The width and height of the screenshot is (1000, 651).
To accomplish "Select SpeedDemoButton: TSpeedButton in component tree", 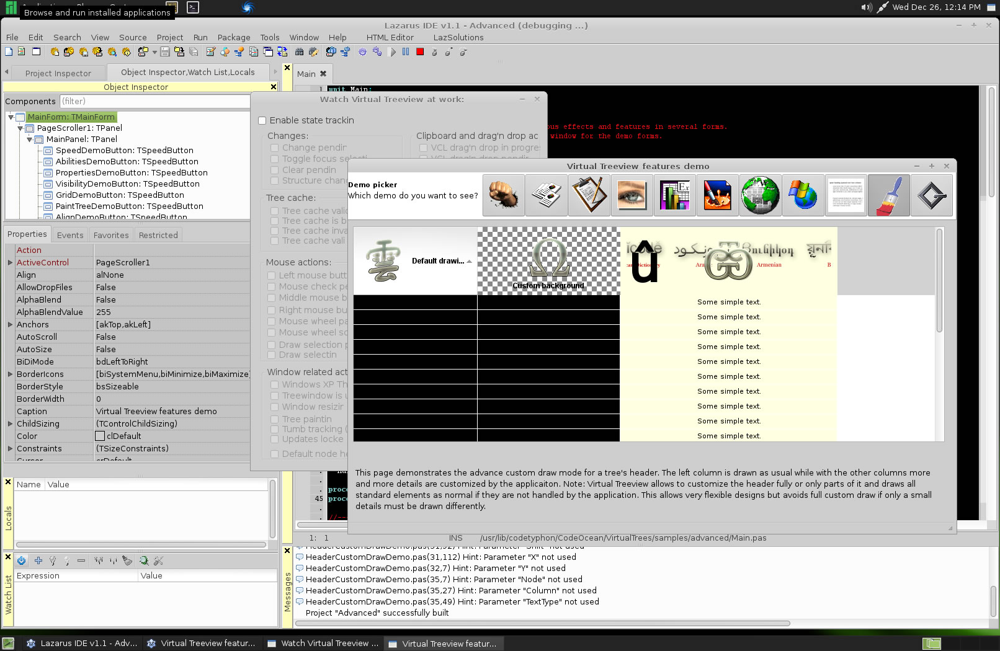I will [124, 150].
